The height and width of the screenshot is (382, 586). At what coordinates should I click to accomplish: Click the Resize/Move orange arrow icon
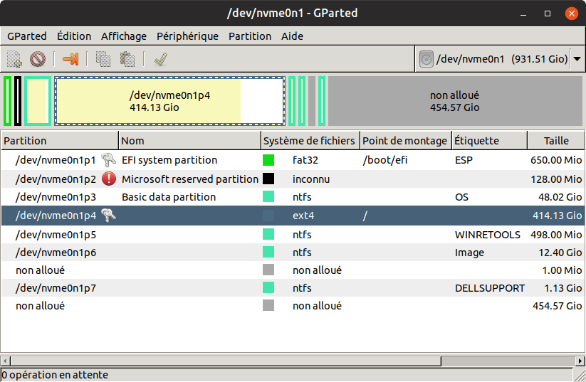coord(70,59)
